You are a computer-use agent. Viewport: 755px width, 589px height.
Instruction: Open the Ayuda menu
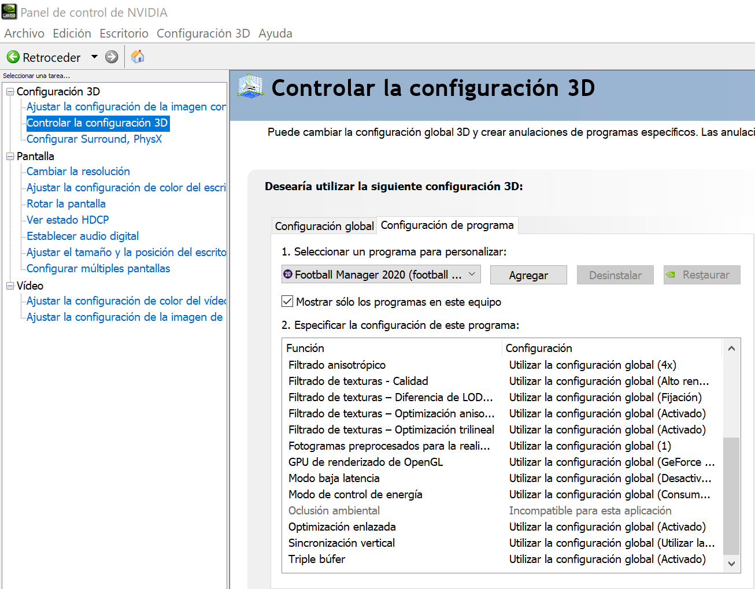[x=275, y=34]
